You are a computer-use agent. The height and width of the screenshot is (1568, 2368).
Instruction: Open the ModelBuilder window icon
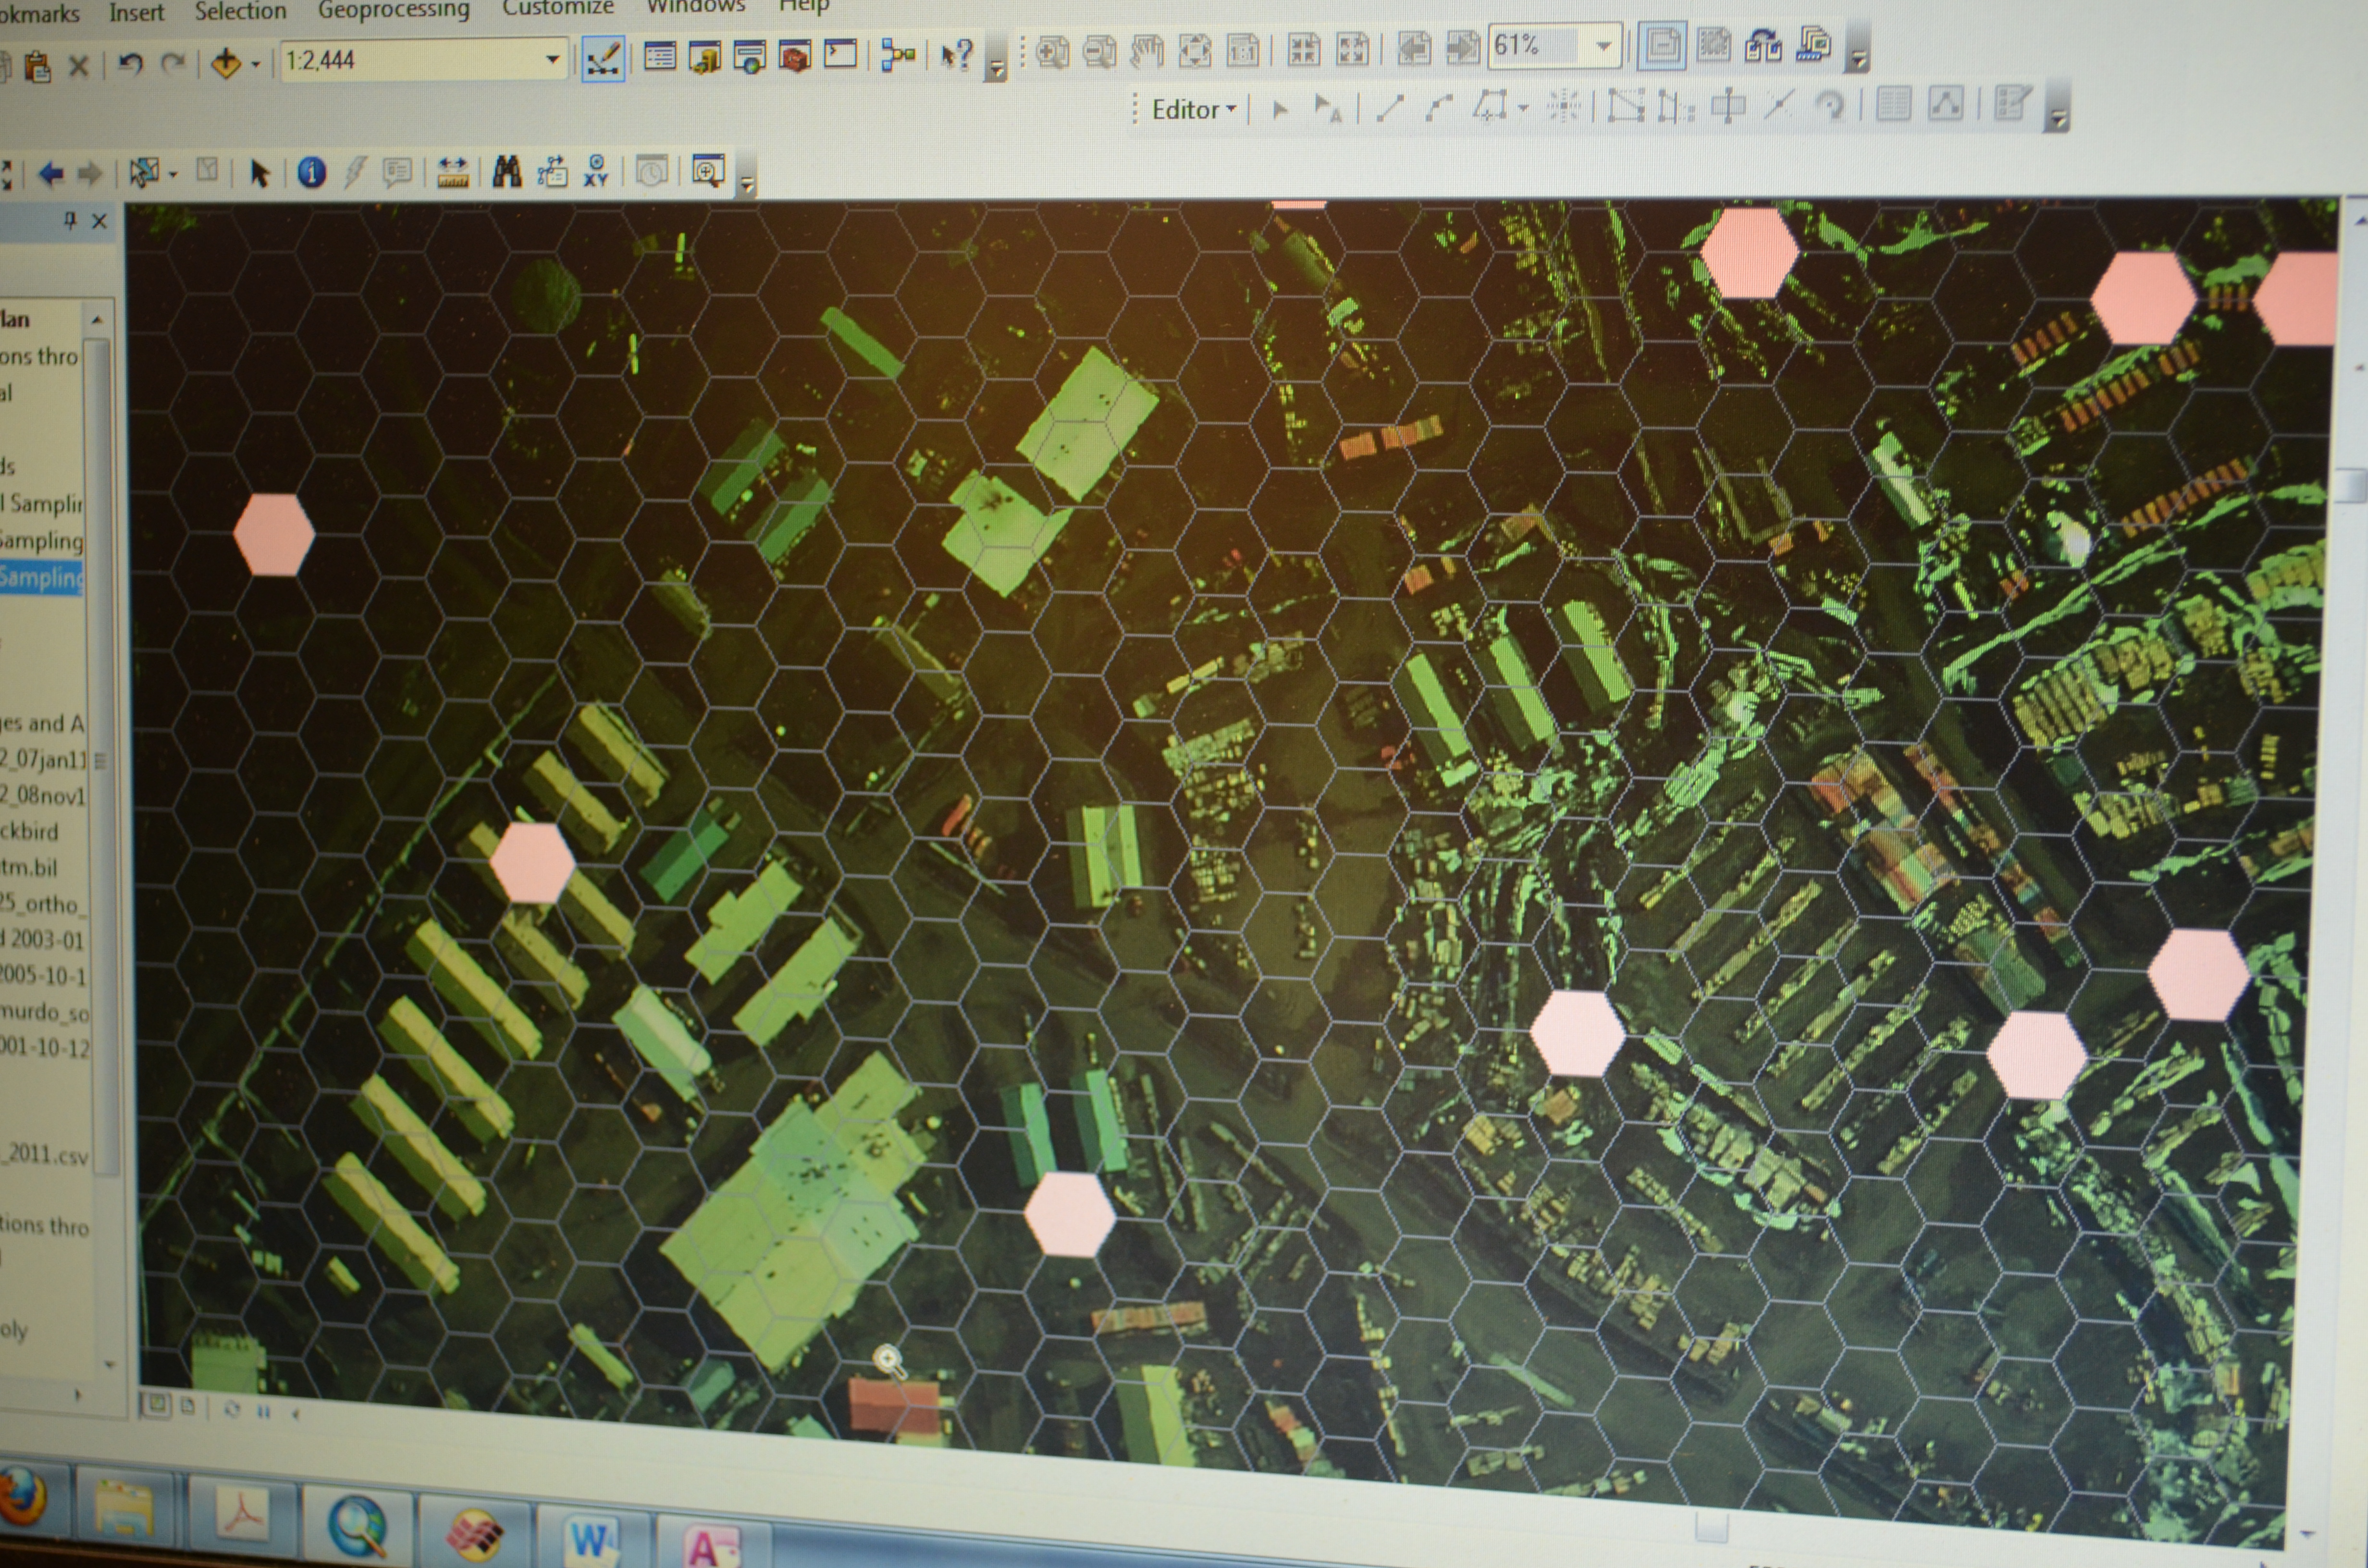tap(897, 55)
